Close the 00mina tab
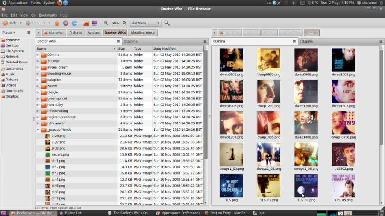This screenshot has height=216, width=385. [x=294, y=41]
